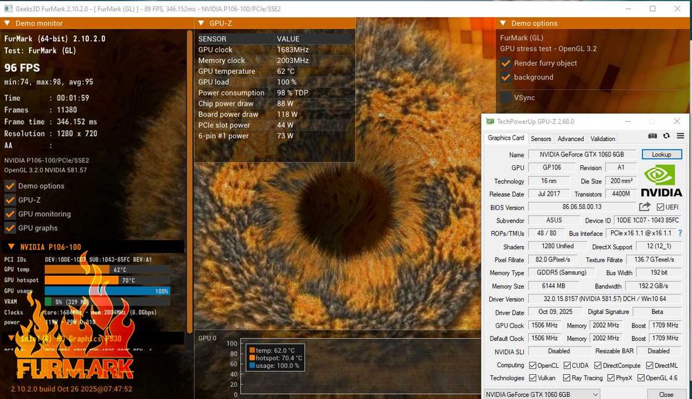The width and height of the screenshot is (692, 399).
Task: Uncheck Render furry object option
Action: coord(506,64)
